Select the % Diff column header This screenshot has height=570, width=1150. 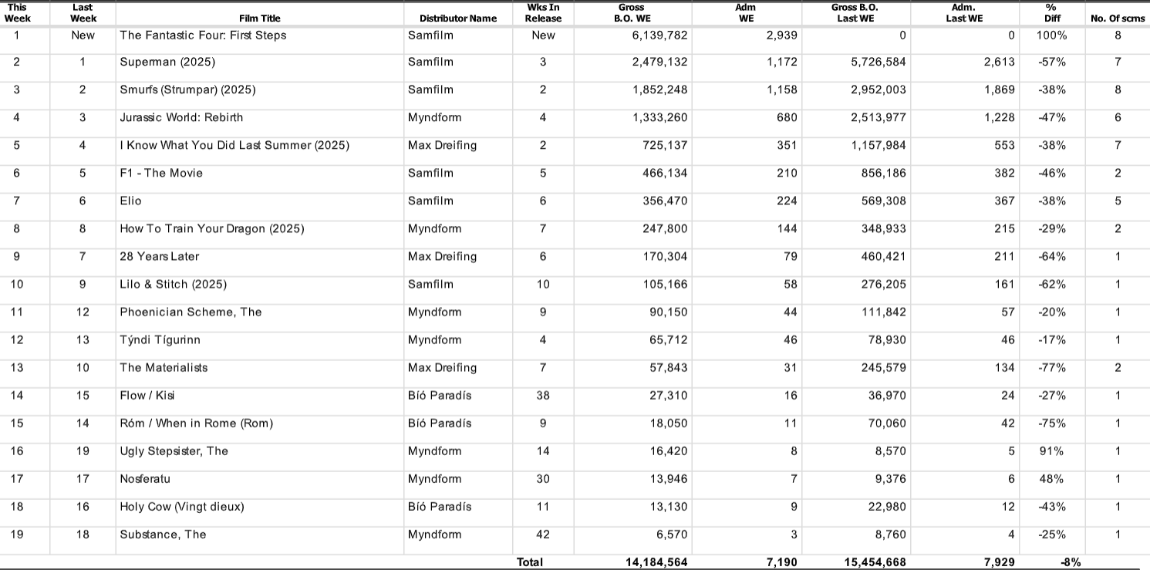coord(1051,13)
